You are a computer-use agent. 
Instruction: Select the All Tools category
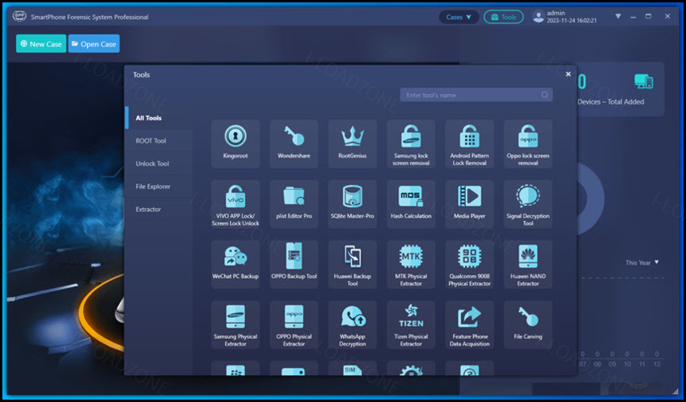pyautogui.click(x=159, y=118)
